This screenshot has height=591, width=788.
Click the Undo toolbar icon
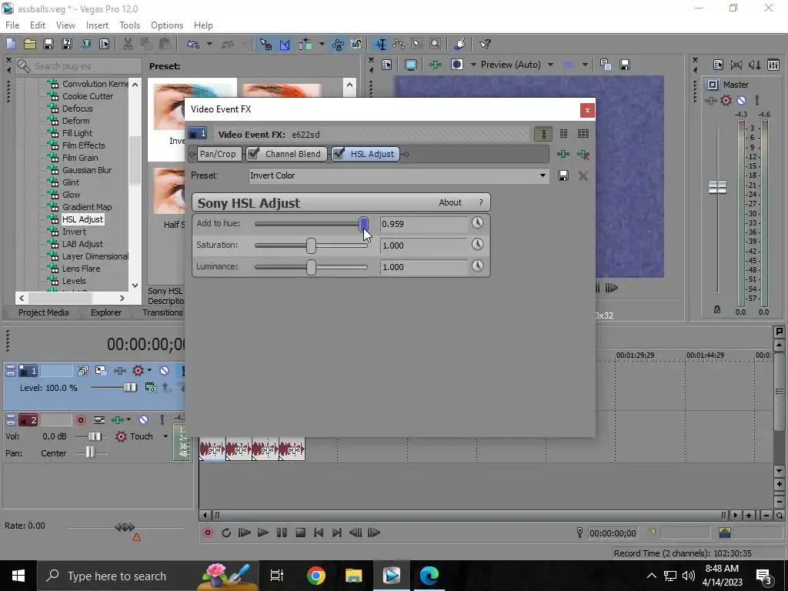click(193, 44)
